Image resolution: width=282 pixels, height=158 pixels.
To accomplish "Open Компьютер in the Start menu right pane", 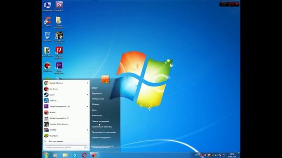I will [97, 115].
